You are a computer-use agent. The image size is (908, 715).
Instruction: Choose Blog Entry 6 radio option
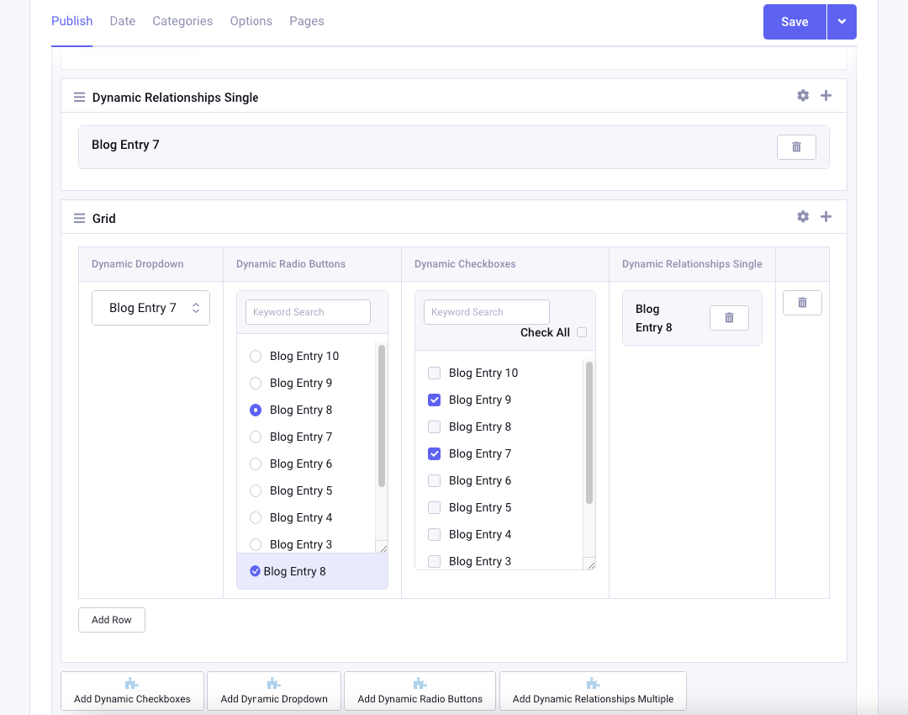(256, 464)
